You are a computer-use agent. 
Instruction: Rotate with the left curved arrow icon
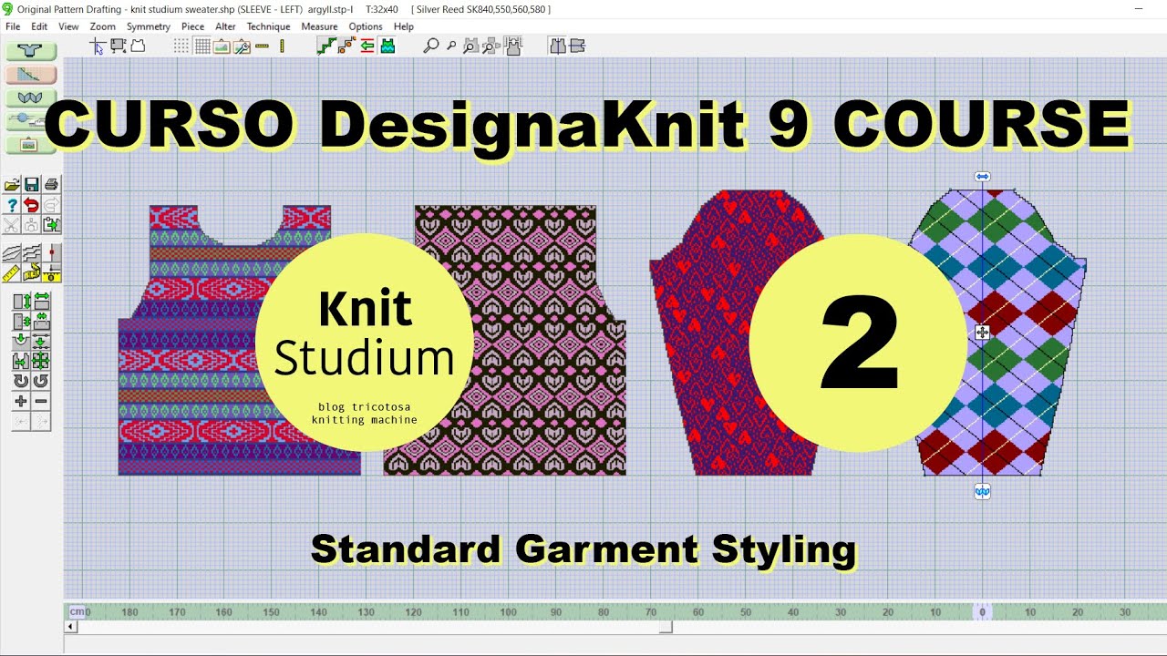(21, 381)
